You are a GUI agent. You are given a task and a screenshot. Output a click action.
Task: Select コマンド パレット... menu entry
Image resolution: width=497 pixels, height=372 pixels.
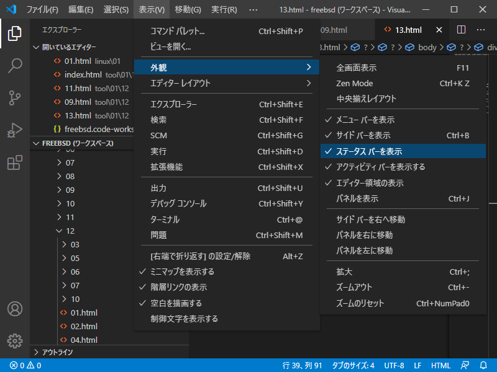click(226, 31)
